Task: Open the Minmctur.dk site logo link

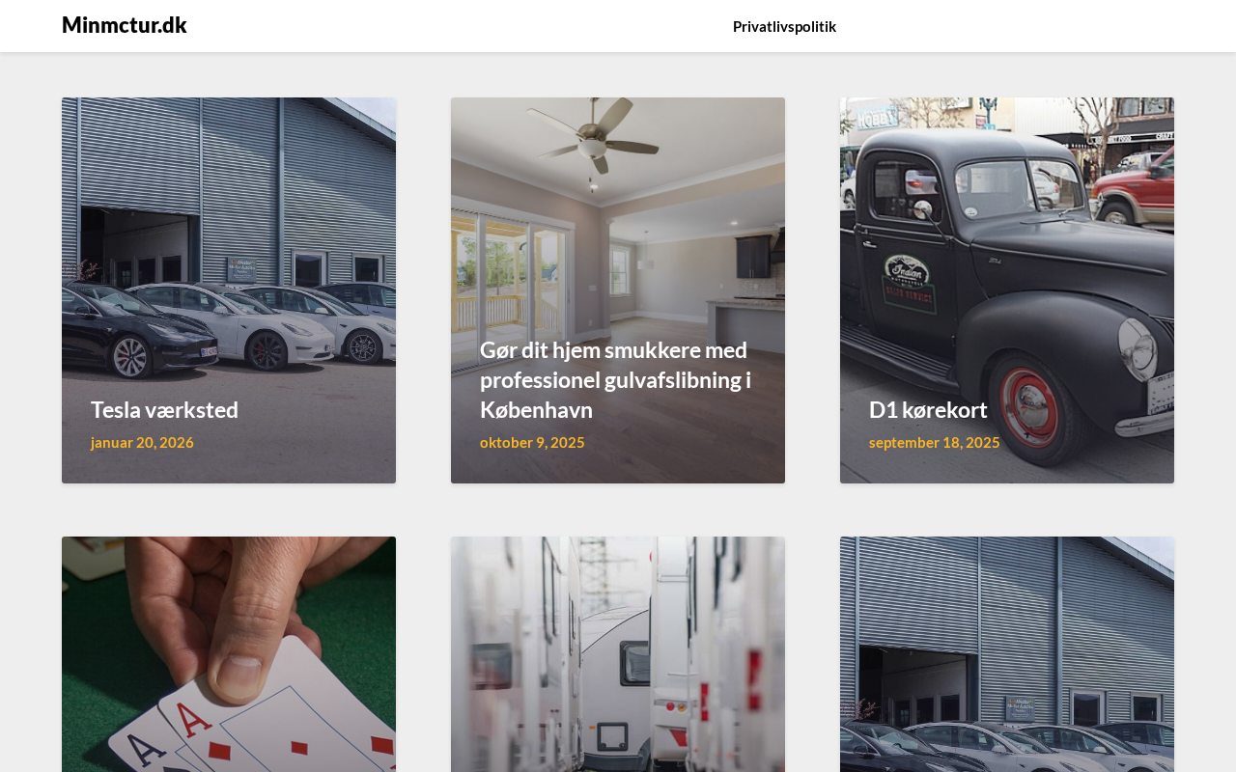Action: pos(124,25)
